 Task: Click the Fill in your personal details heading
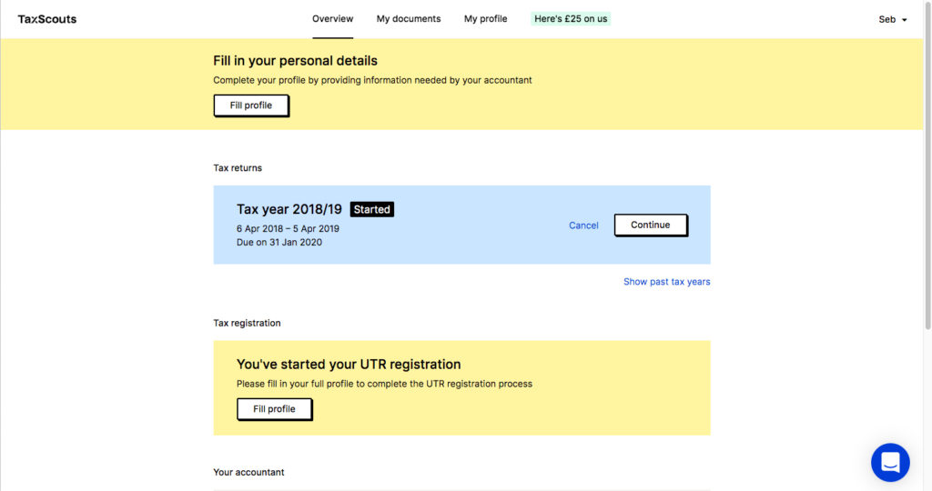point(295,61)
